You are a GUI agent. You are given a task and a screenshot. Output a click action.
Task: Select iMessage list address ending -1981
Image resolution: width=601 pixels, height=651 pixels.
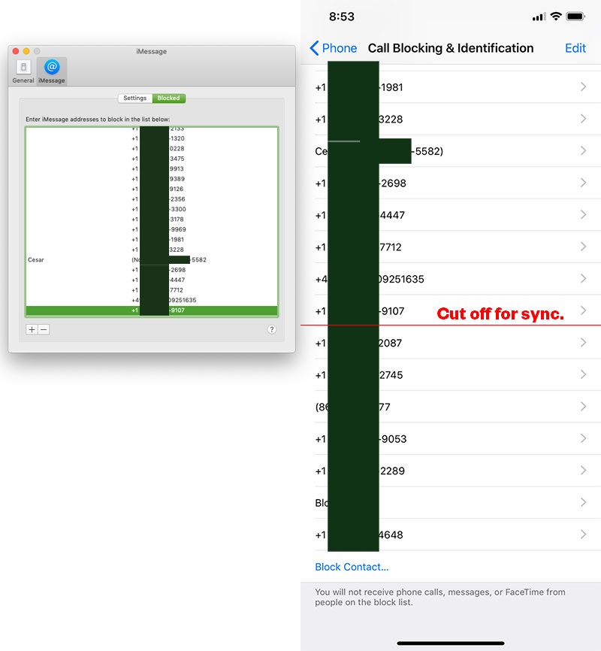coord(152,240)
